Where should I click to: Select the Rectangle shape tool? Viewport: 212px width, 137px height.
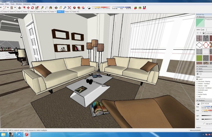pyautogui.click(x=12, y=8)
